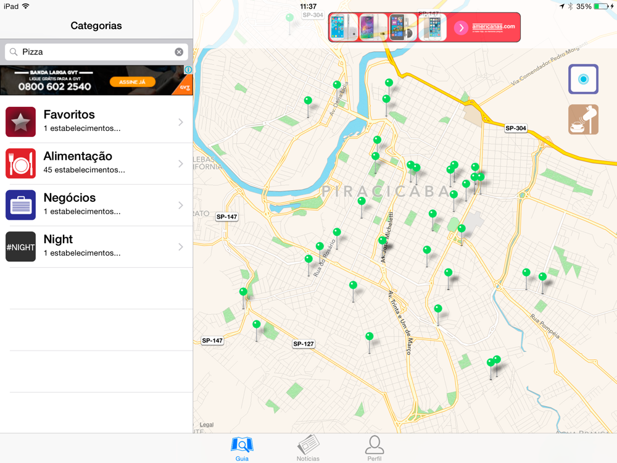Tap the brown coffee signpost map button
Viewport: 617px width, 463px height.
coord(583,120)
